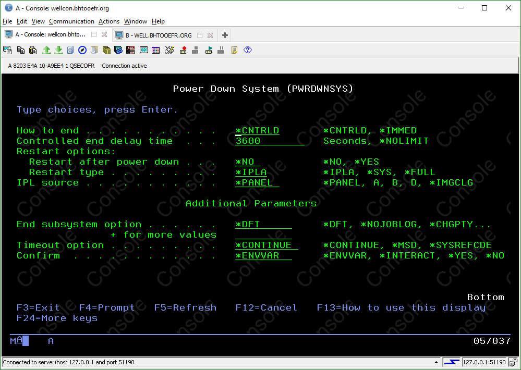Image resolution: width=521 pixels, height=370 pixels.
Task: Open the Actions menu
Action: coord(109,21)
